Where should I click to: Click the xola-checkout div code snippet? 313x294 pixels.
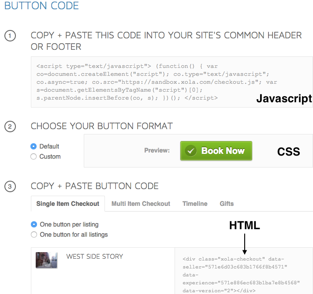[241, 275]
